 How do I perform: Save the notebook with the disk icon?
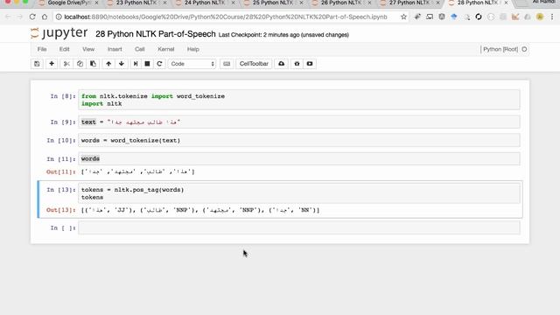pyautogui.click(x=37, y=64)
